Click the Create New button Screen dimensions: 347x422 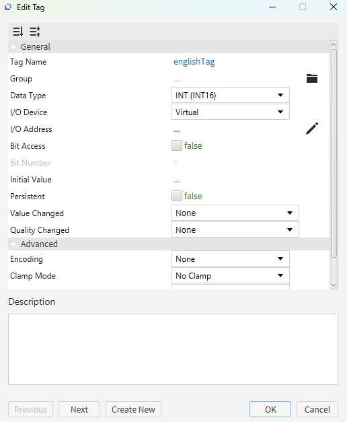coord(133,409)
